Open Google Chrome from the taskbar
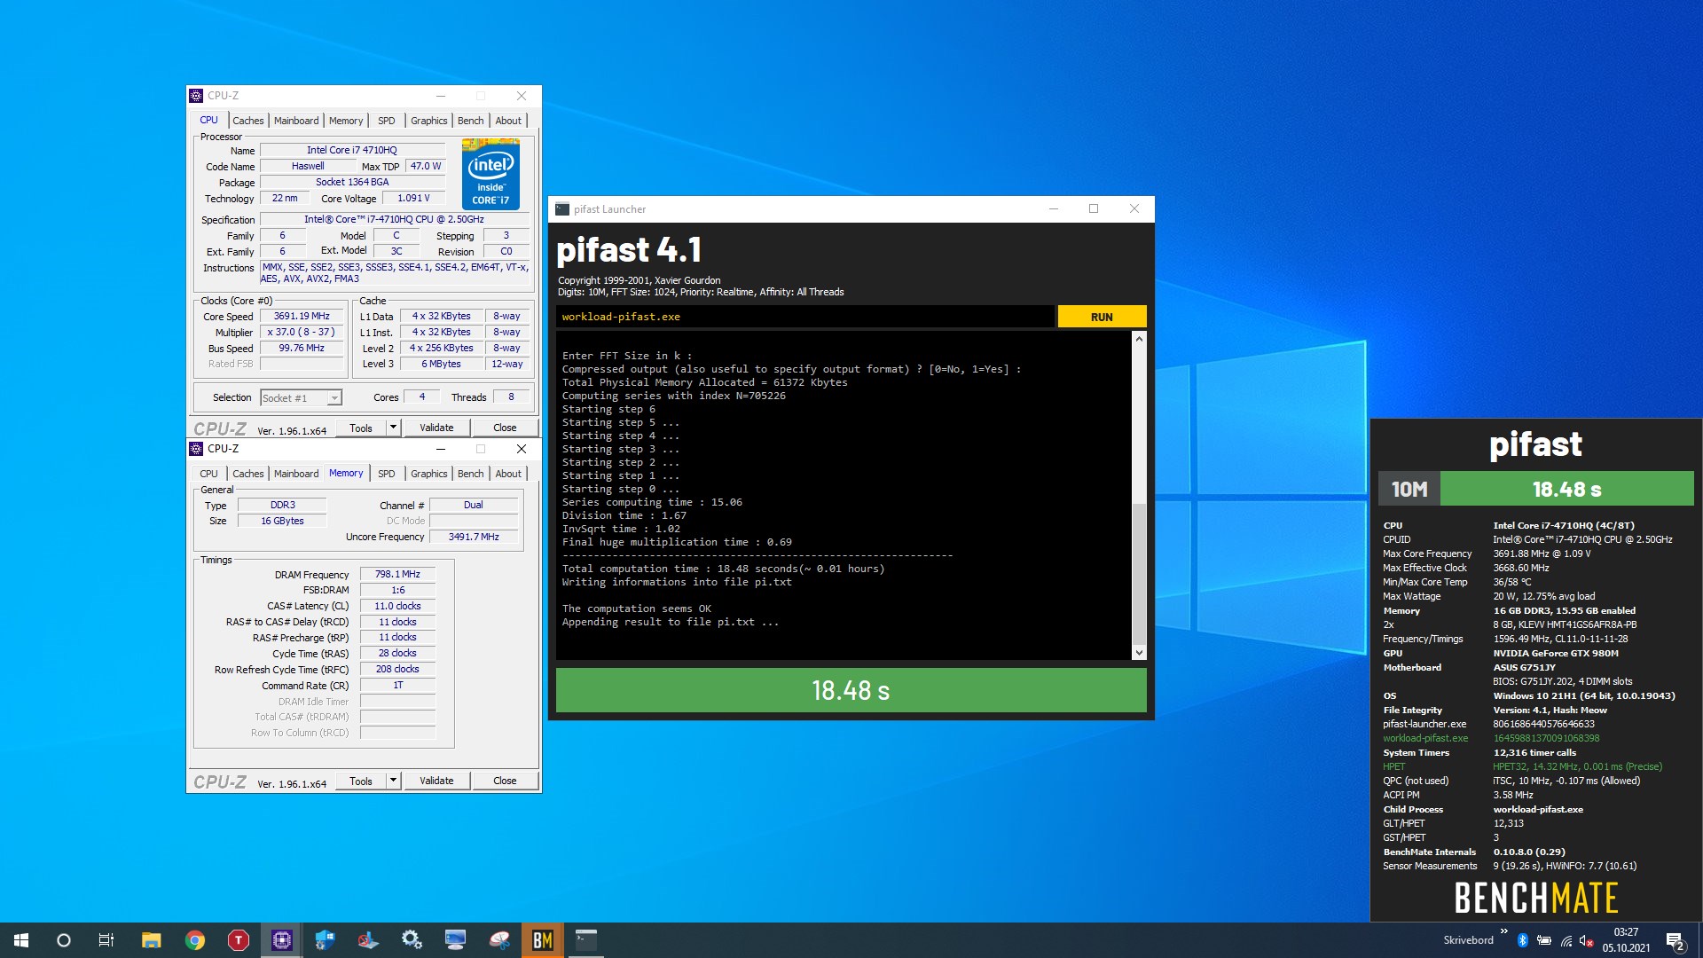This screenshot has height=958, width=1703. pos(195,940)
